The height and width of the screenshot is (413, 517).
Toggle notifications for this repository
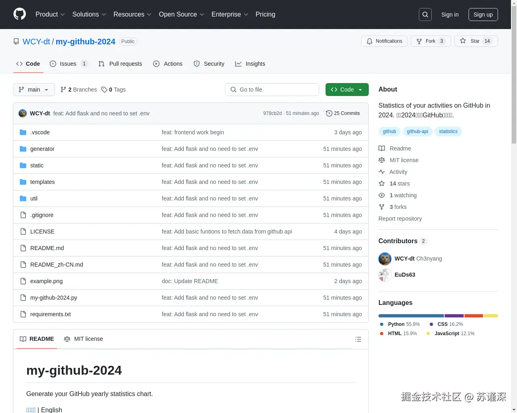(384, 41)
